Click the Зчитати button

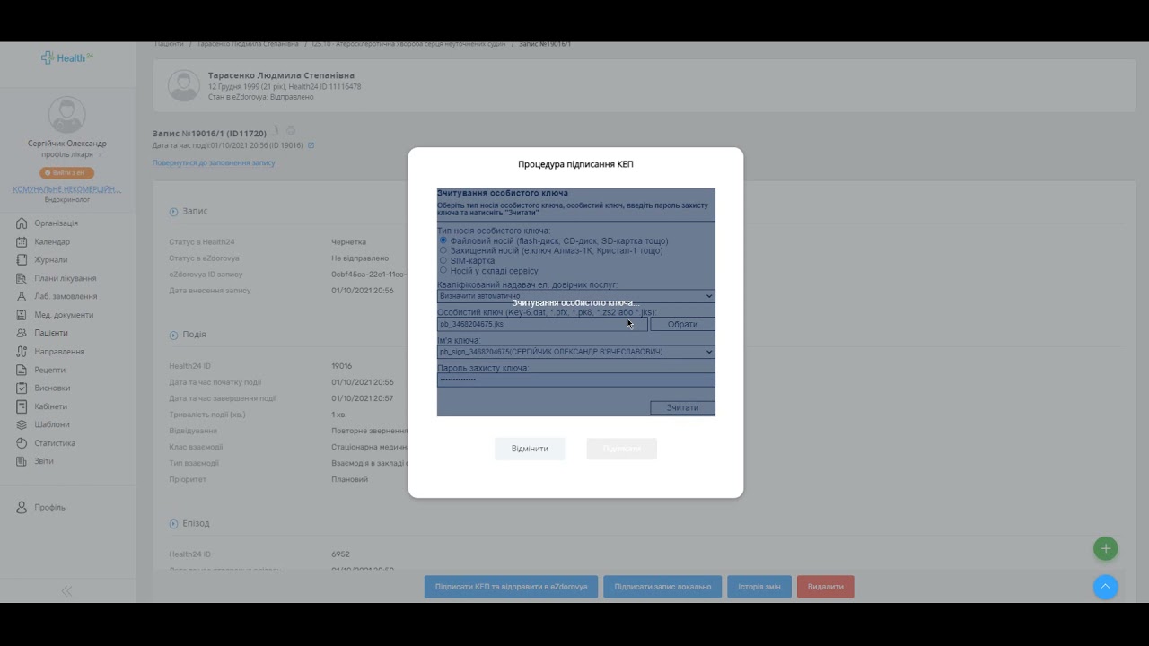click(x=682, y=407)
